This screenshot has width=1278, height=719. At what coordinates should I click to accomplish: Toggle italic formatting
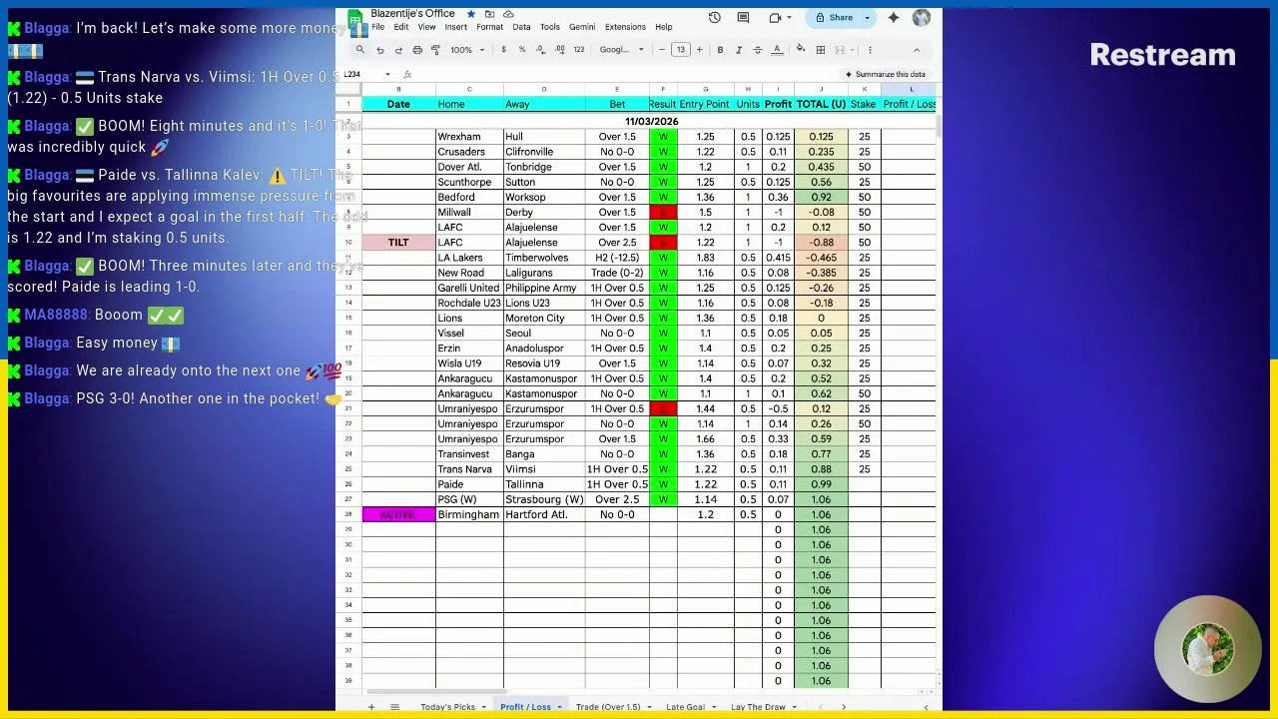[739, 50]
